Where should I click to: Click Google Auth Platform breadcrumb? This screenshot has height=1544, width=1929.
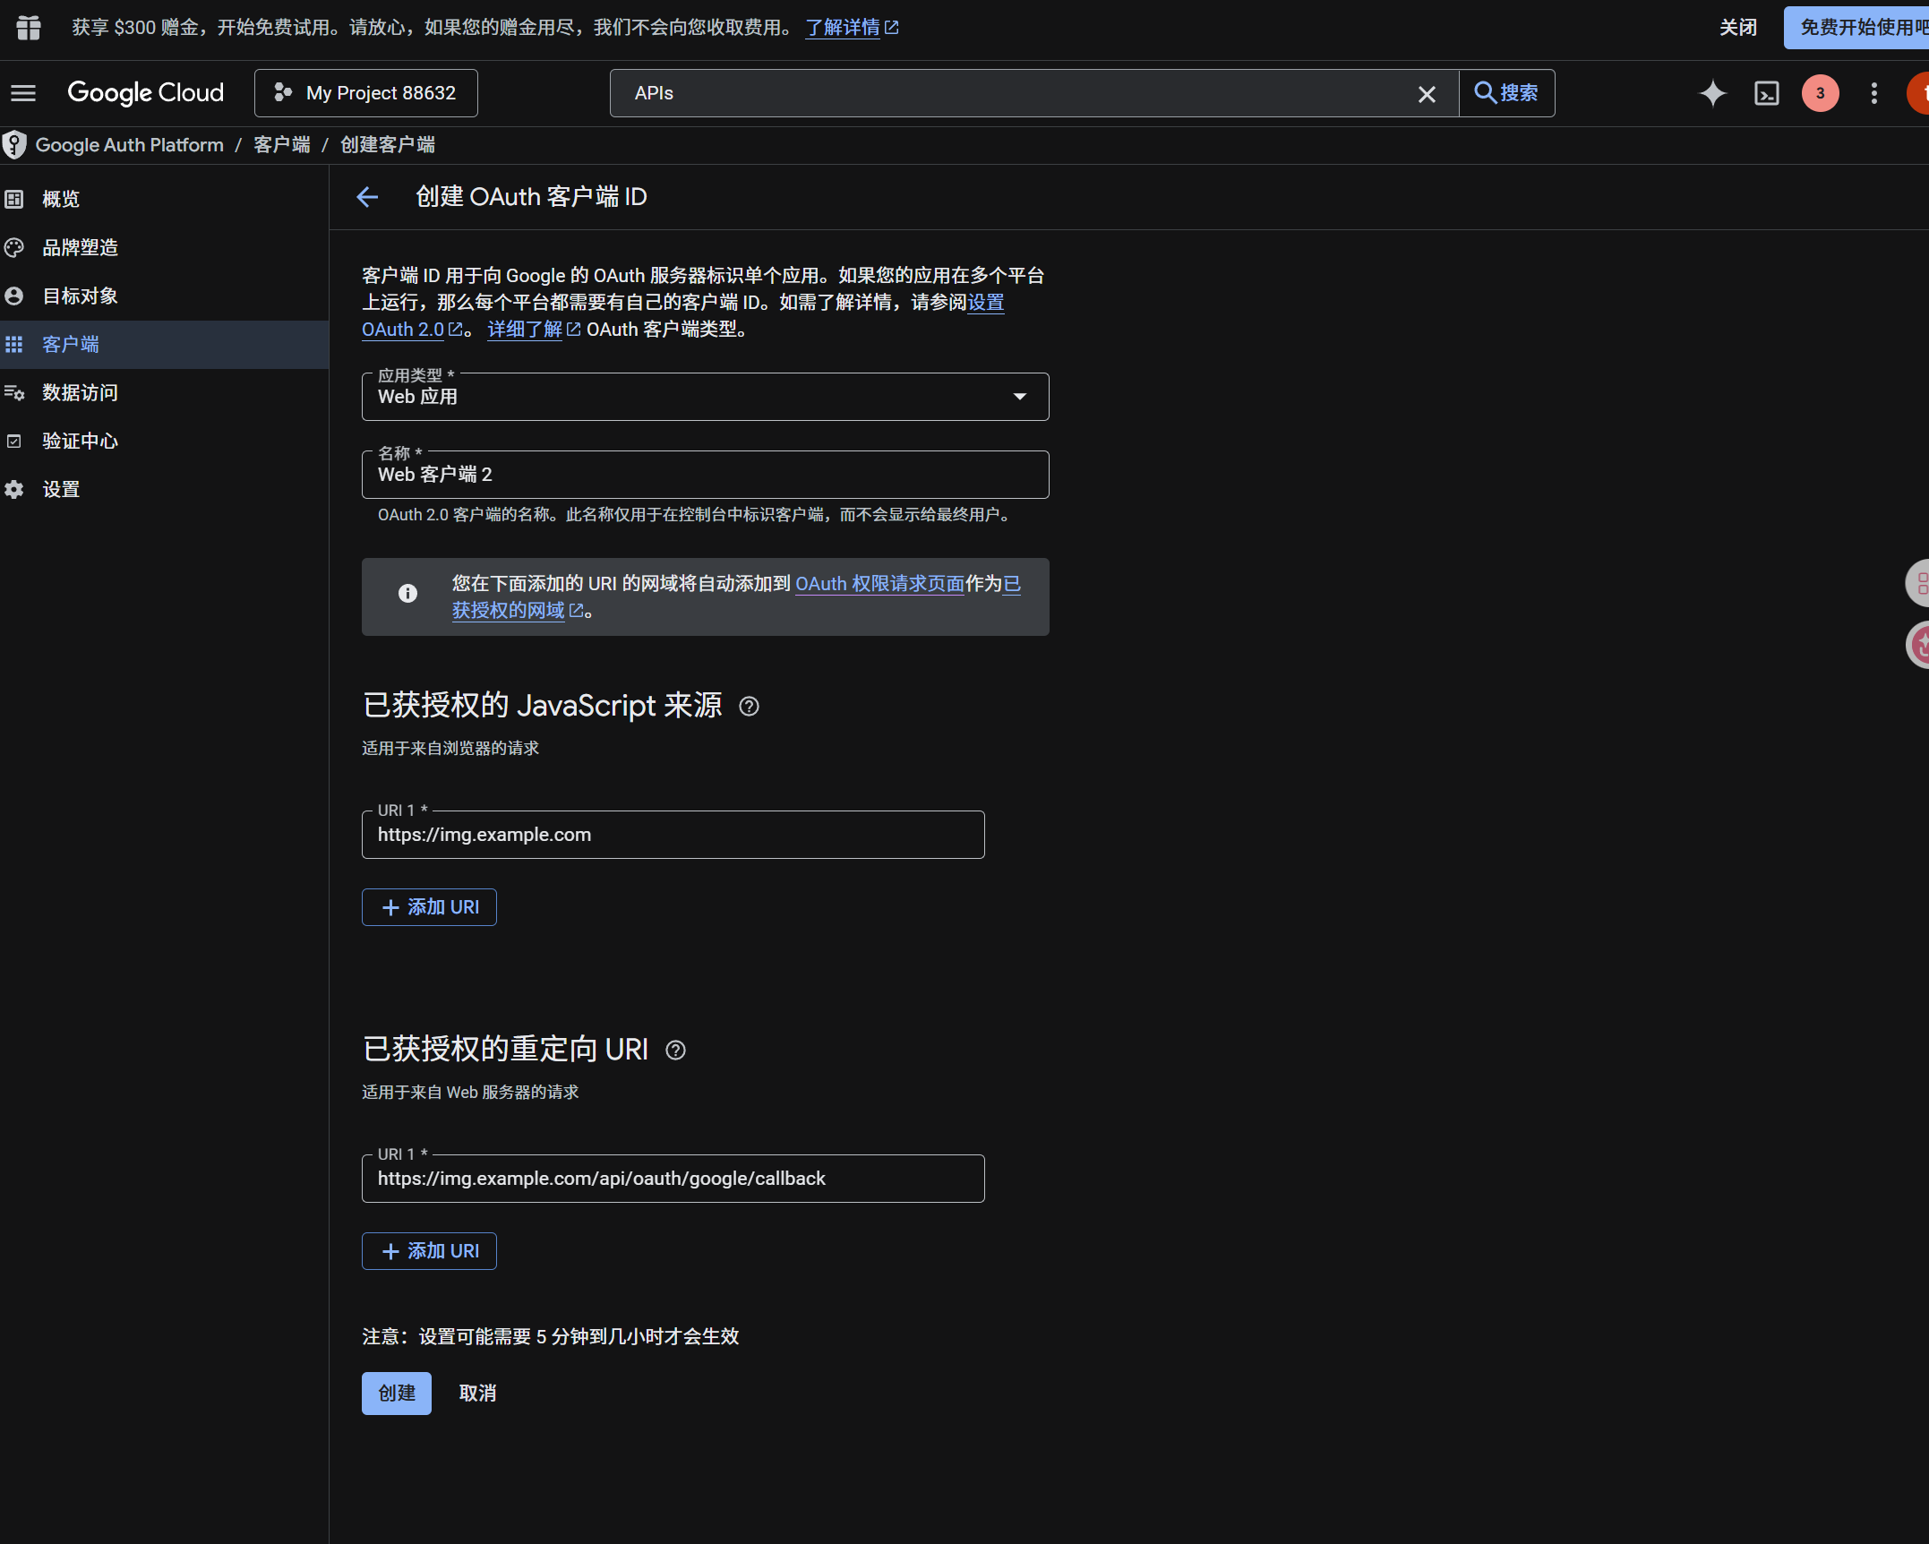point(130,145)
